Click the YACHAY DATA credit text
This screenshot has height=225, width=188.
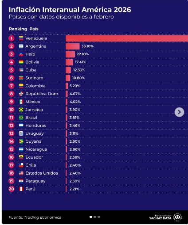[x=160, y=217]
